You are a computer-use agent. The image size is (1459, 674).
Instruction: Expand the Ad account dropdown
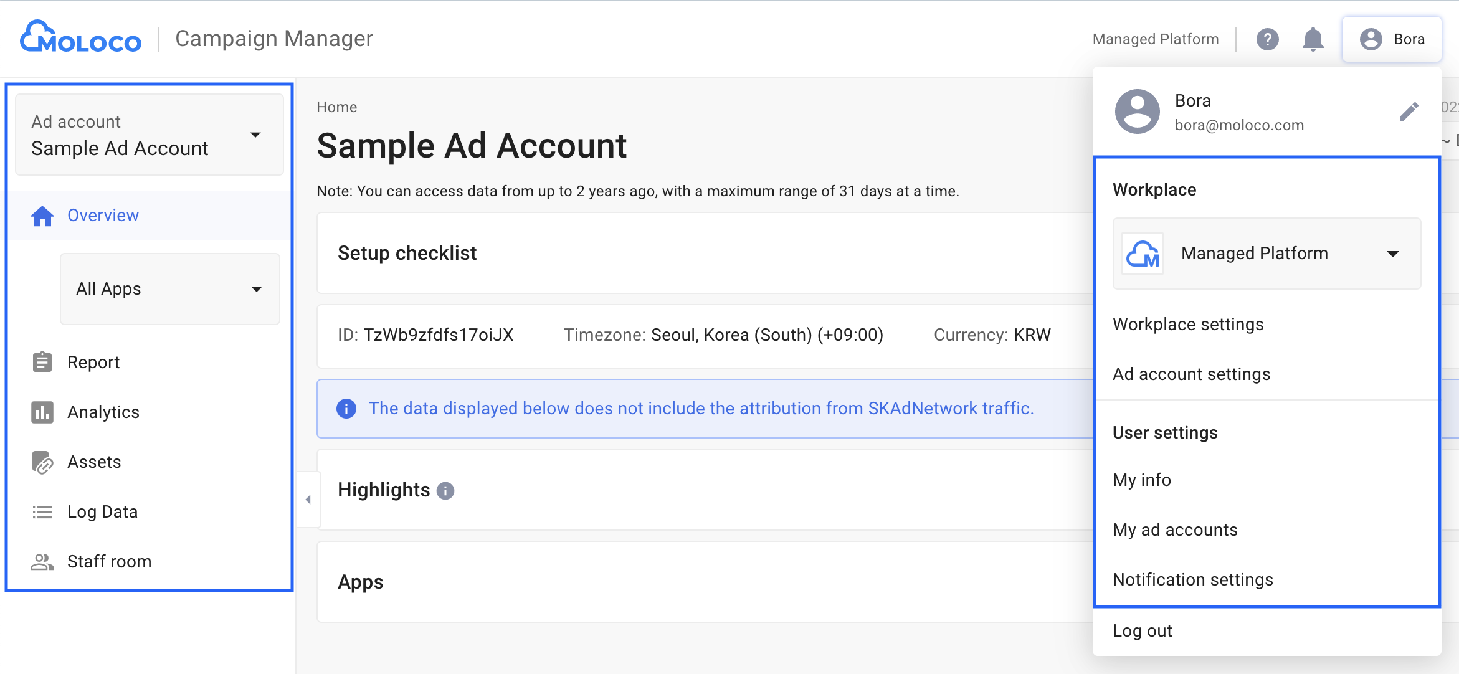150,135
